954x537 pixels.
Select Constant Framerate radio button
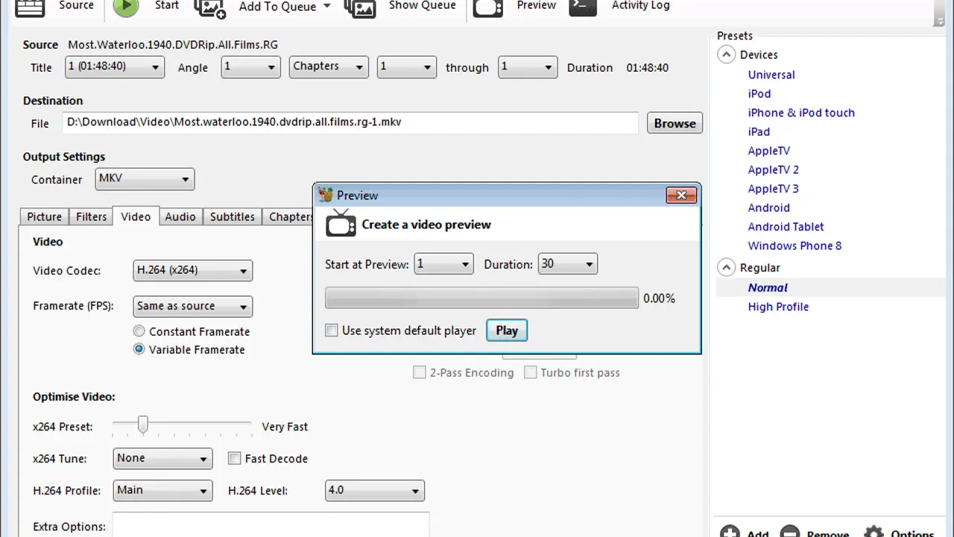(x=139, y=331)
